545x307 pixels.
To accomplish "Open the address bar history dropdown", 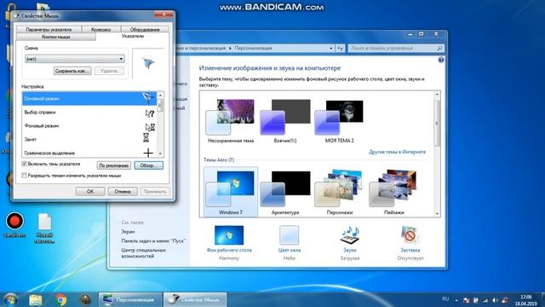I will point(331,49).
